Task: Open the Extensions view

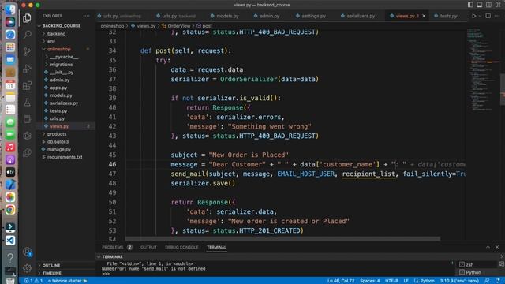Action: tap(28, 85)
